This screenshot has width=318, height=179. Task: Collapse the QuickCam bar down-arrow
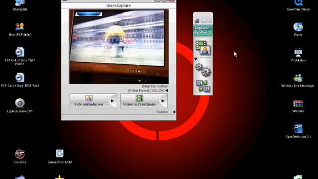tap(196, 59)
